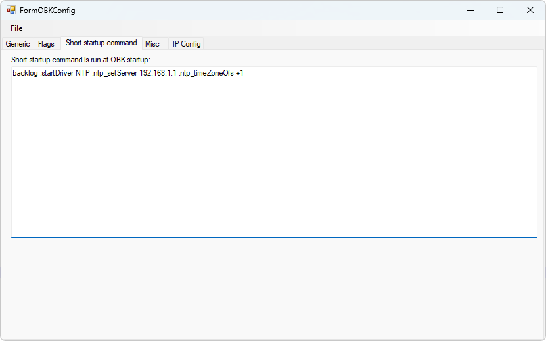Click the 192.168.1.1 server address text

click(158, 73)
